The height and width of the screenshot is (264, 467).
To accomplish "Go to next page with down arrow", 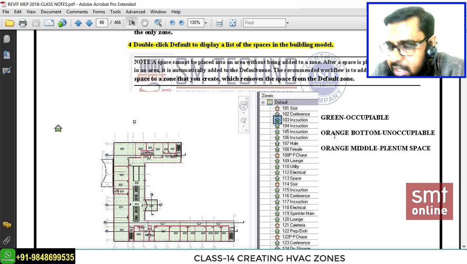I will coord(89,23).
